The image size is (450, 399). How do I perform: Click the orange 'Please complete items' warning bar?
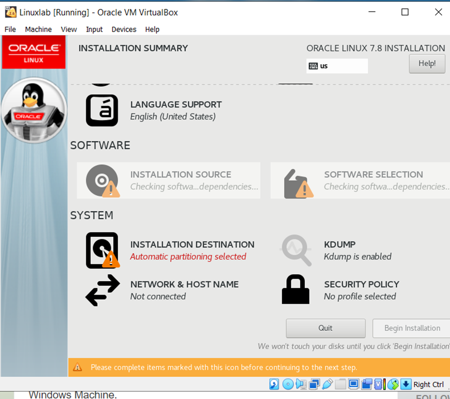(x=259, y=367)
